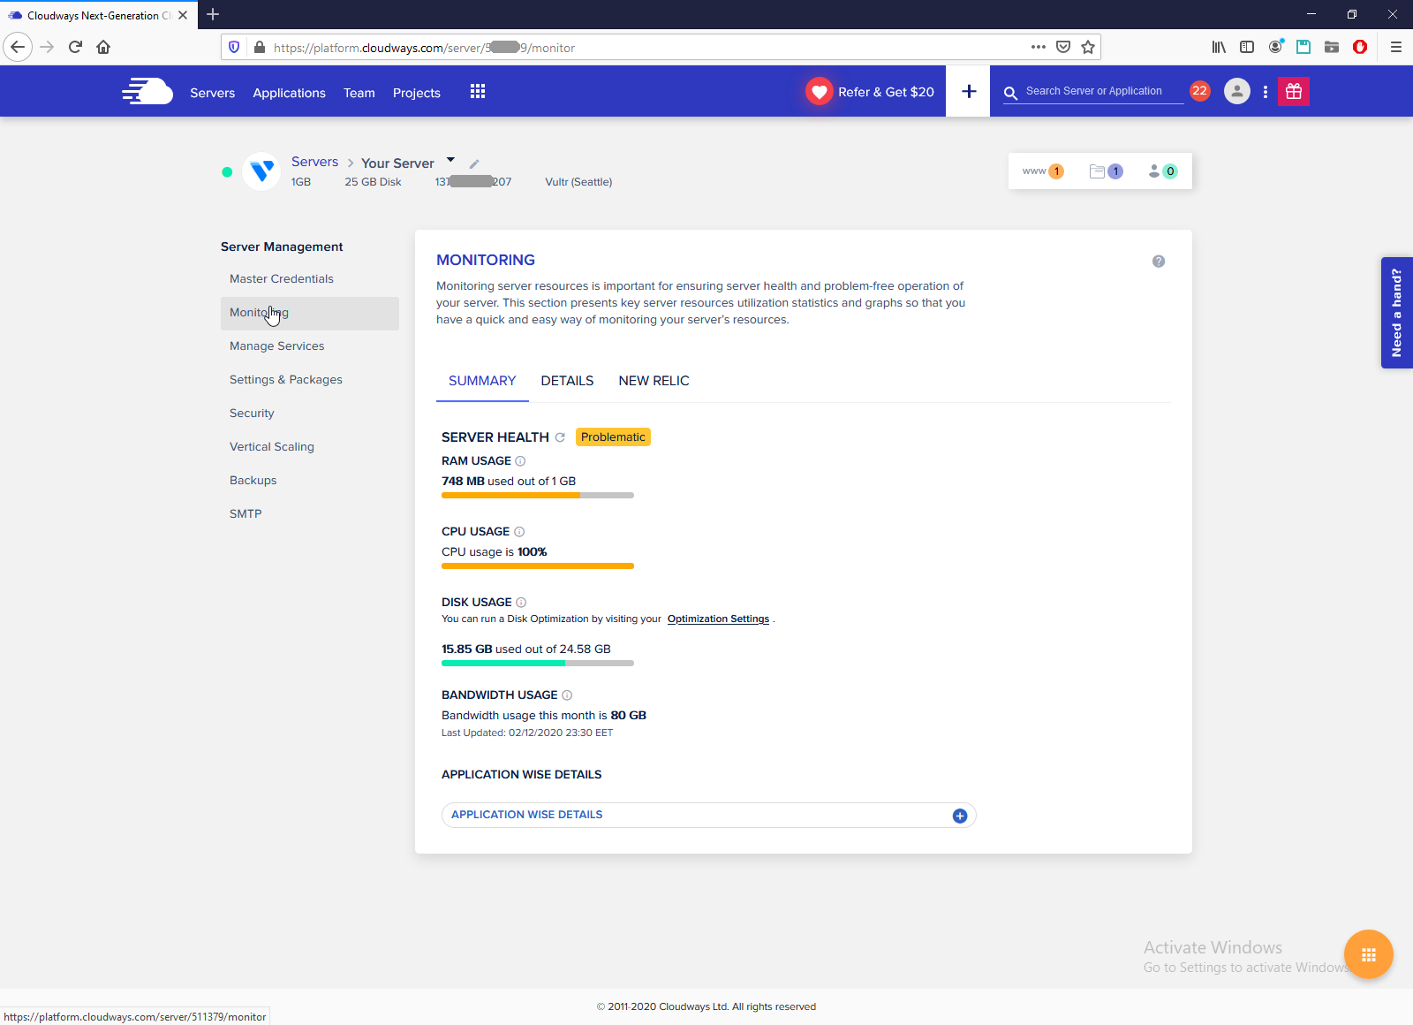
Task: Click the Optimization Settings link
Action: [x=718, y=619]
